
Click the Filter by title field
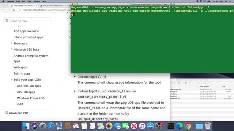27,21
